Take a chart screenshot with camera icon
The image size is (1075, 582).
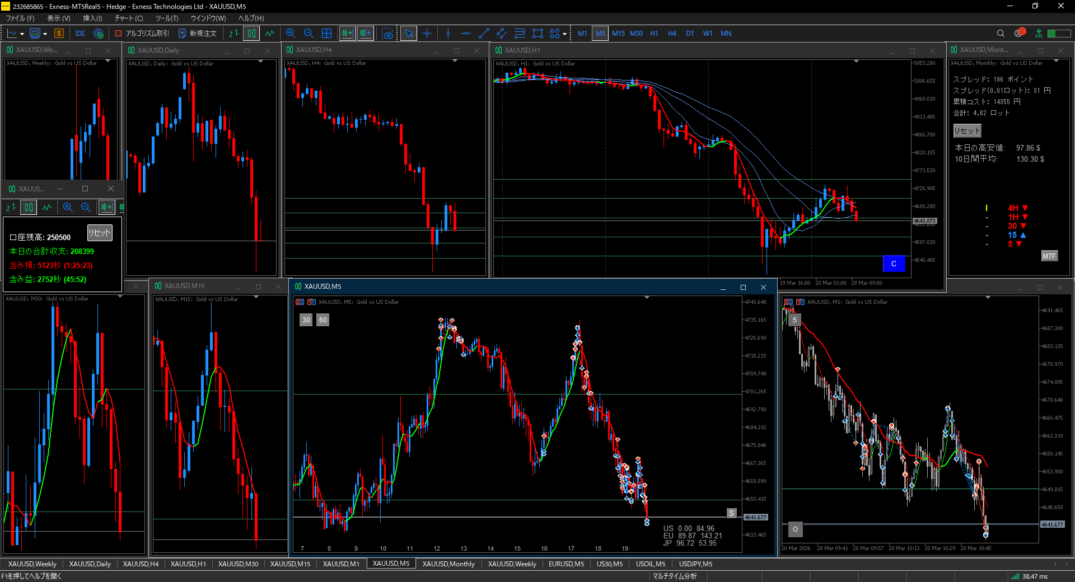pyautogui.click(x=387, y=34)
